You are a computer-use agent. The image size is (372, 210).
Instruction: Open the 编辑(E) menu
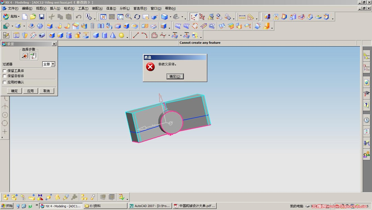click(27, 8)
